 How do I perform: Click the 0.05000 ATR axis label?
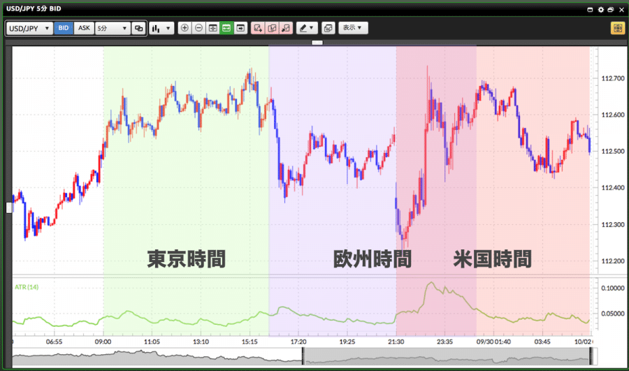[x=612, y=313]
